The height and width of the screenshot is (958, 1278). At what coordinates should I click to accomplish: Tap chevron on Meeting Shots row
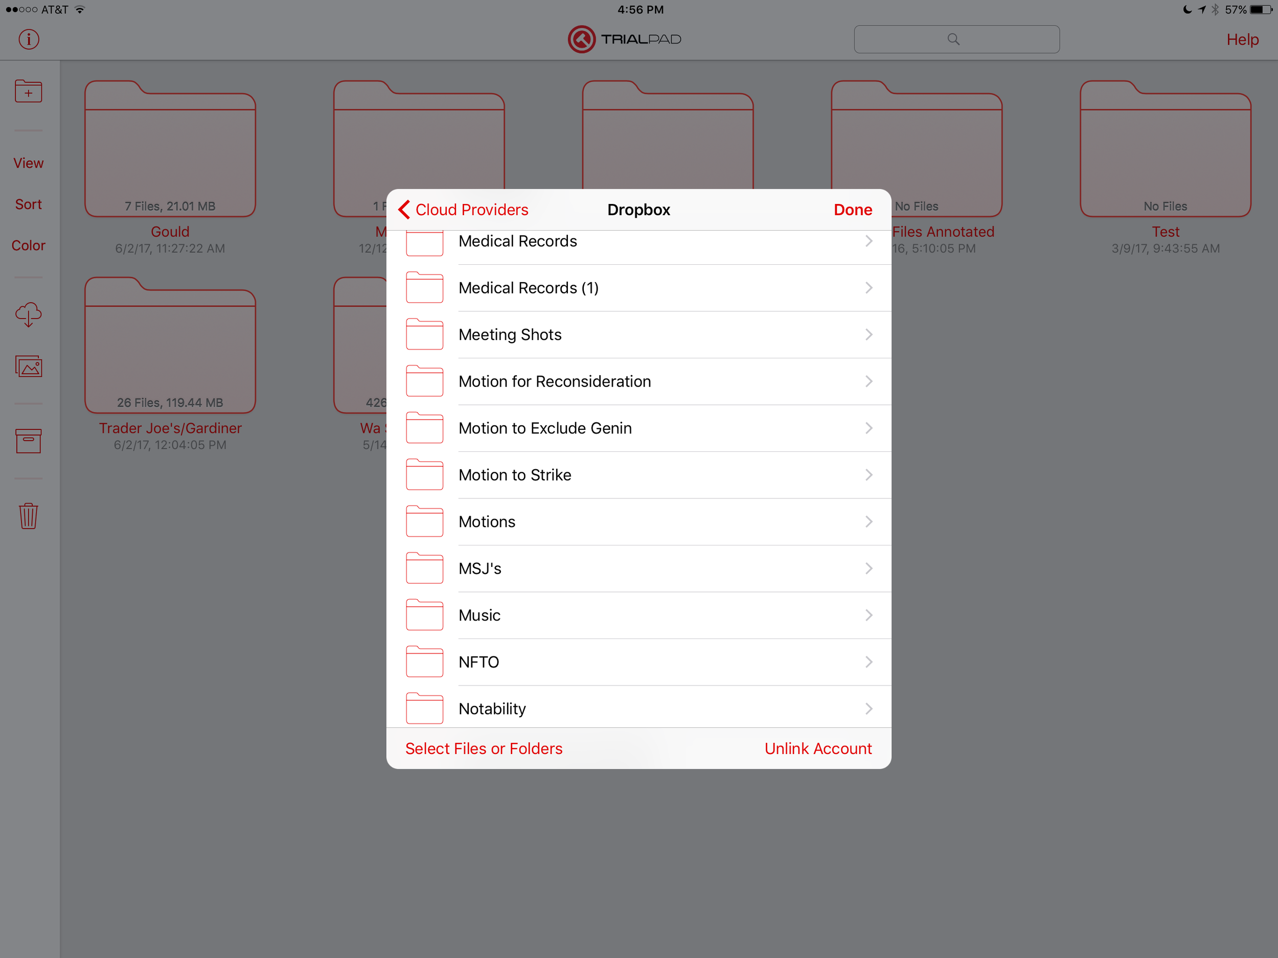coord(869,334)
